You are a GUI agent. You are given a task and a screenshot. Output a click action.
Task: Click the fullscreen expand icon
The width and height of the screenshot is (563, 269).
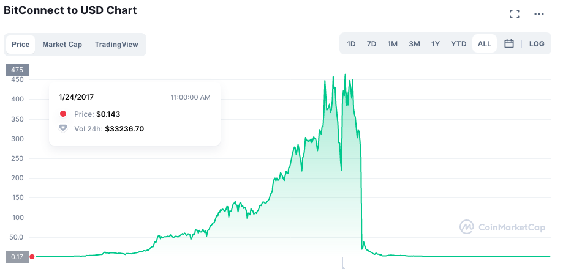coord(515,14)
